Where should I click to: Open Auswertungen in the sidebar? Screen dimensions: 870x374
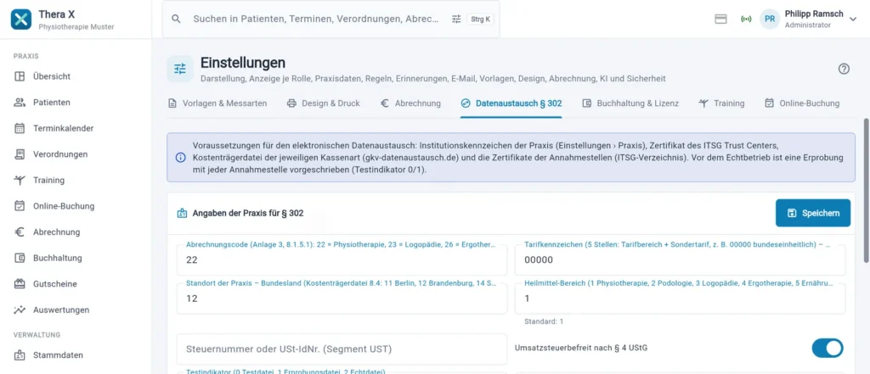76,310
